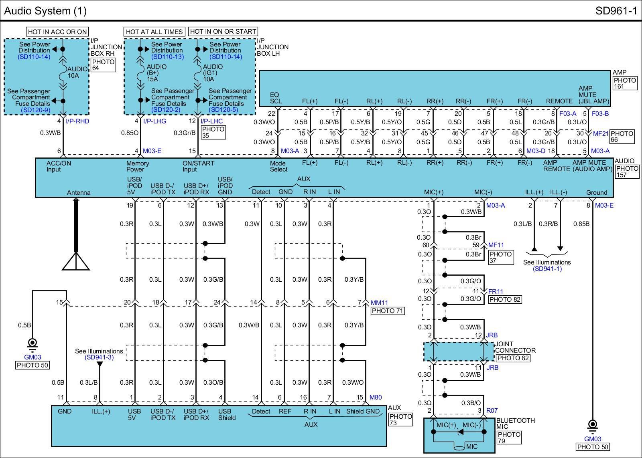
Task: Click the arrowhead below See Illuminations SD941-3
Action: pos(100,364)
